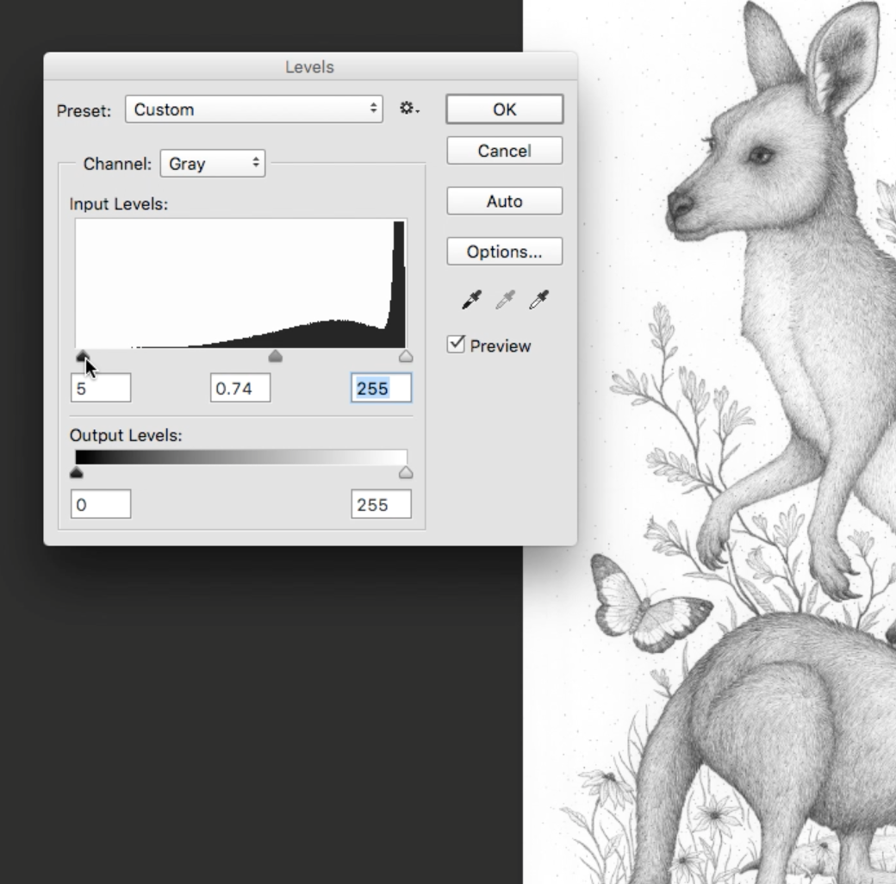
Task: Select the white point eyedropper
Action: [538, 300]
